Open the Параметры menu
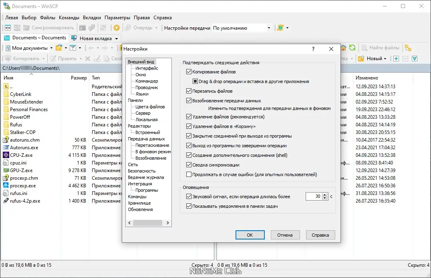Viewport: 431px width, 278px height. tap(117, 18)
